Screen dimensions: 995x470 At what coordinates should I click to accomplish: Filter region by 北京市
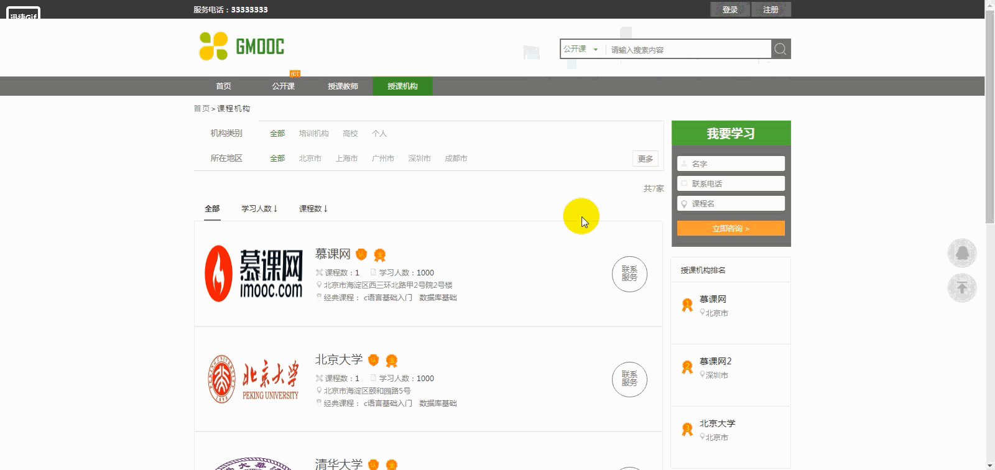click(x=310, y=159)
